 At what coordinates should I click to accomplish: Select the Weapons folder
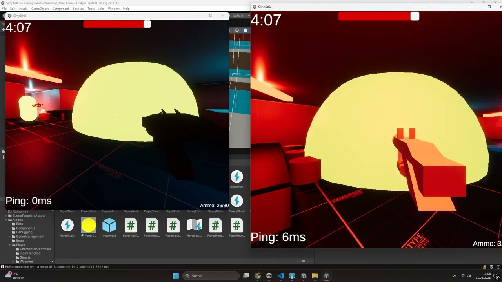pyautogui.click(x=26, y=262)
